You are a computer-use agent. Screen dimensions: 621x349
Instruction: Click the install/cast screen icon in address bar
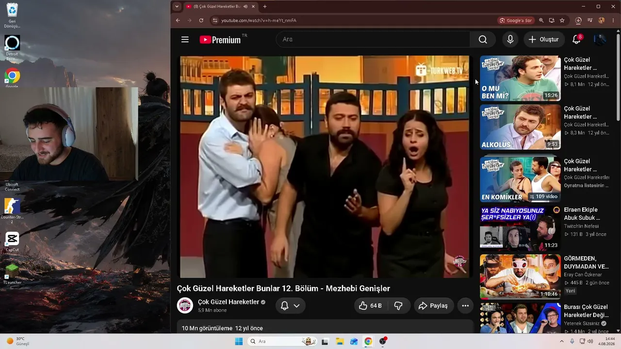click(552, 20)
